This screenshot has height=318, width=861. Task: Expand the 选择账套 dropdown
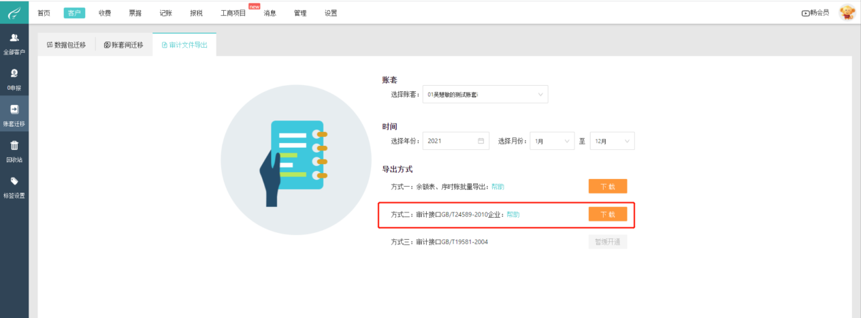coord(485,95)
